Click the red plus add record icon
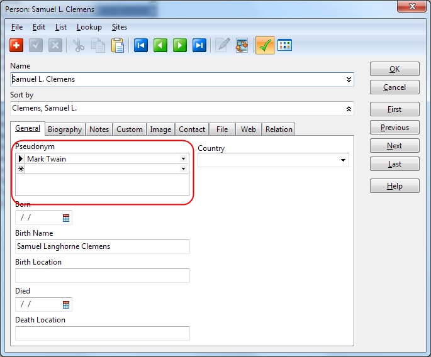 16,45
